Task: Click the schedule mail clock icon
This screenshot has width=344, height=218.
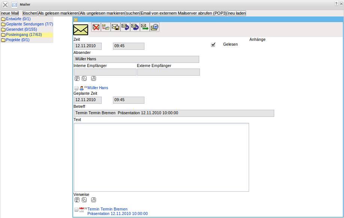Action: (x=155, y=27)
